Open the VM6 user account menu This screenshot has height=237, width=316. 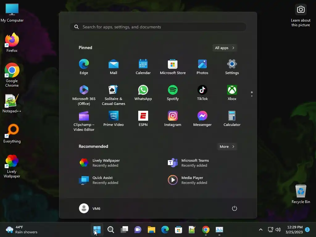tap(90, 208)
